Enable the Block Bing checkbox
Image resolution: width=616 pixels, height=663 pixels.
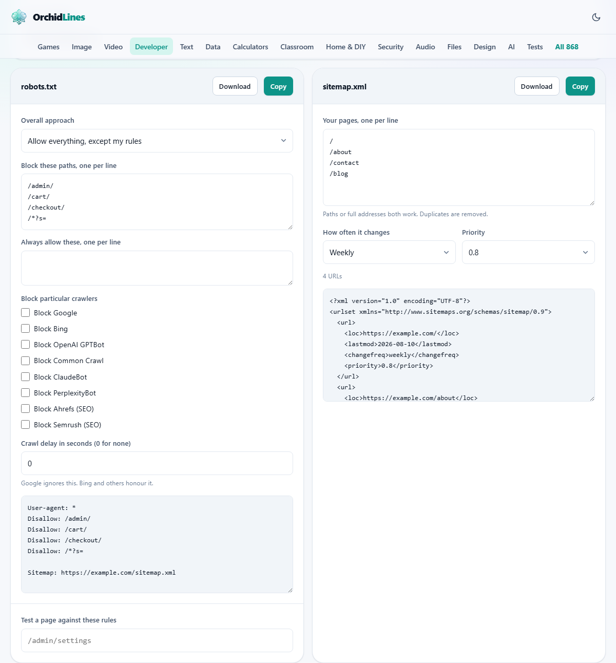pyautogui.click(x=25, y=329)
